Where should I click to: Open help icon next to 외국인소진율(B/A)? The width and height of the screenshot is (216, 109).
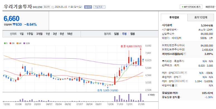pyautogui.click(x=185, y=54)
